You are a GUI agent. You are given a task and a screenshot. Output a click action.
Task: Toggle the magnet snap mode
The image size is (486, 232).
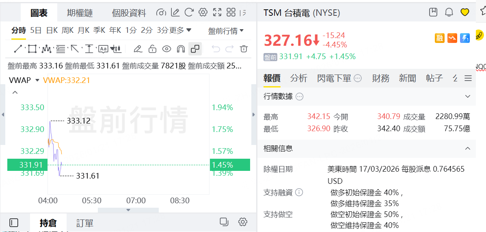(x=181, y=49)
